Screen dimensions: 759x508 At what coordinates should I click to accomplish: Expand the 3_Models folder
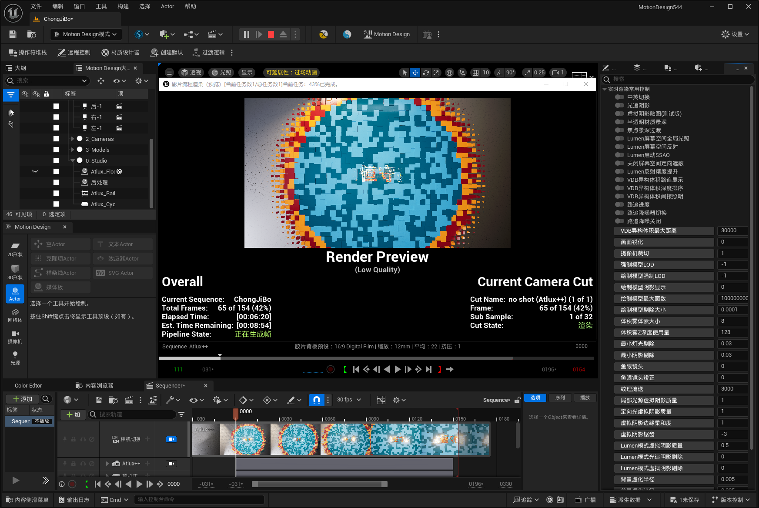pyautogui.click(x=73, y=150)
